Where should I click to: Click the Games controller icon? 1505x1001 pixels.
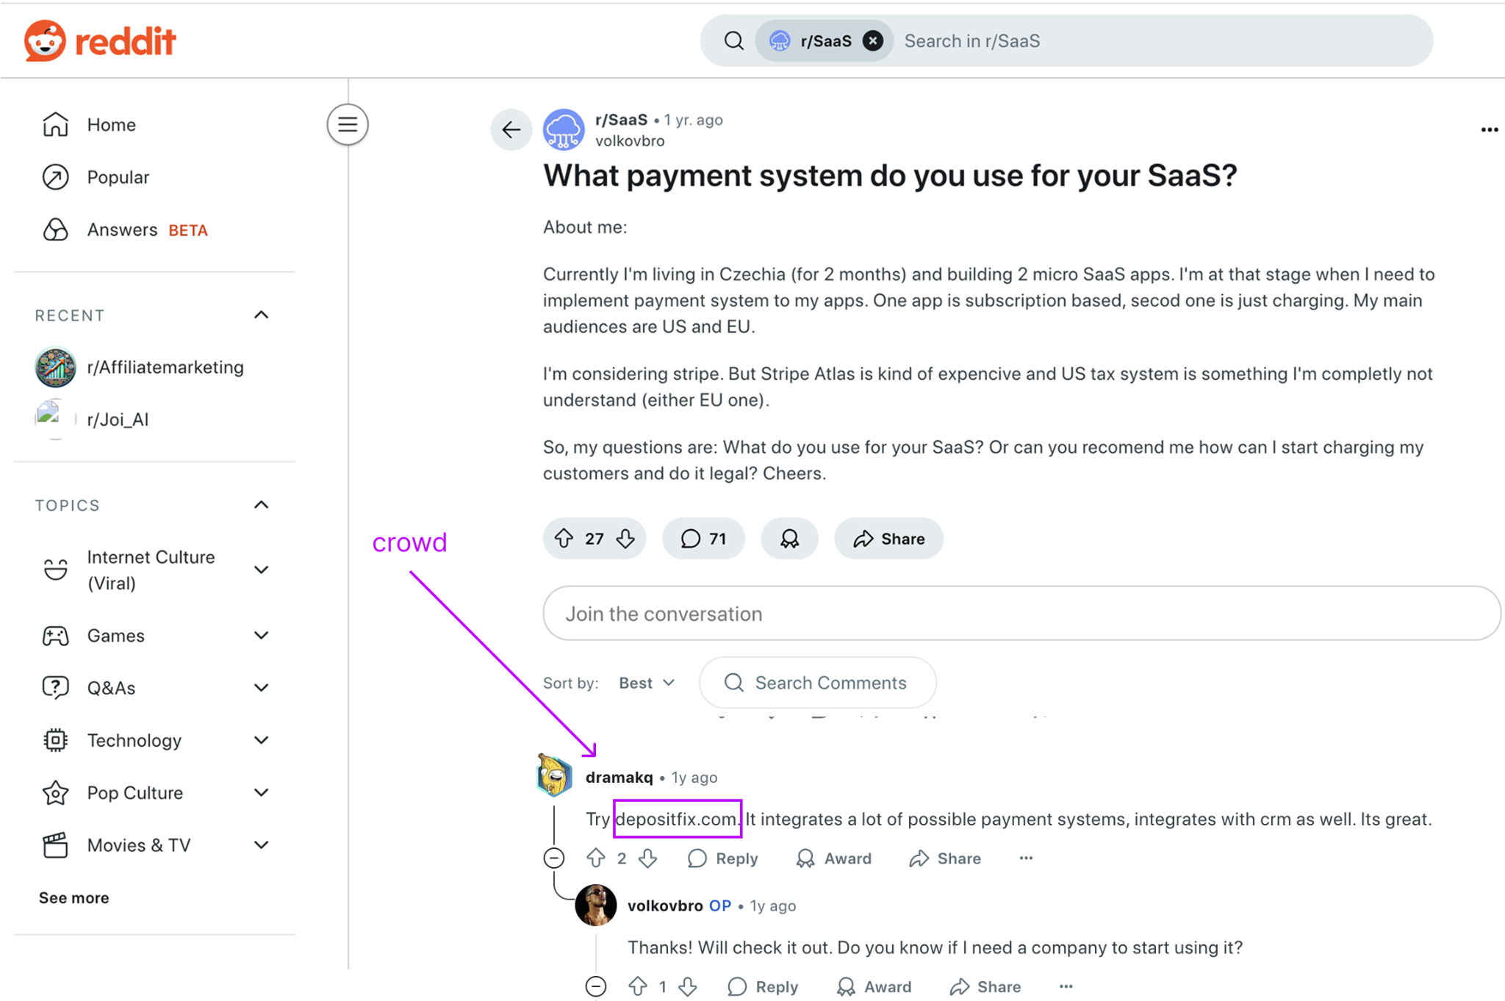tap(55, 636)
